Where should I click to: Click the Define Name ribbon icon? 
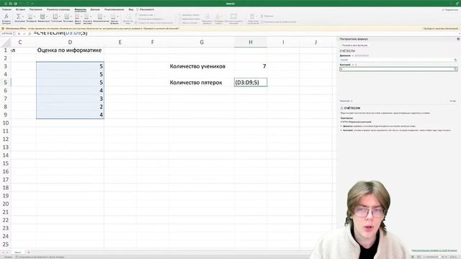128,17
